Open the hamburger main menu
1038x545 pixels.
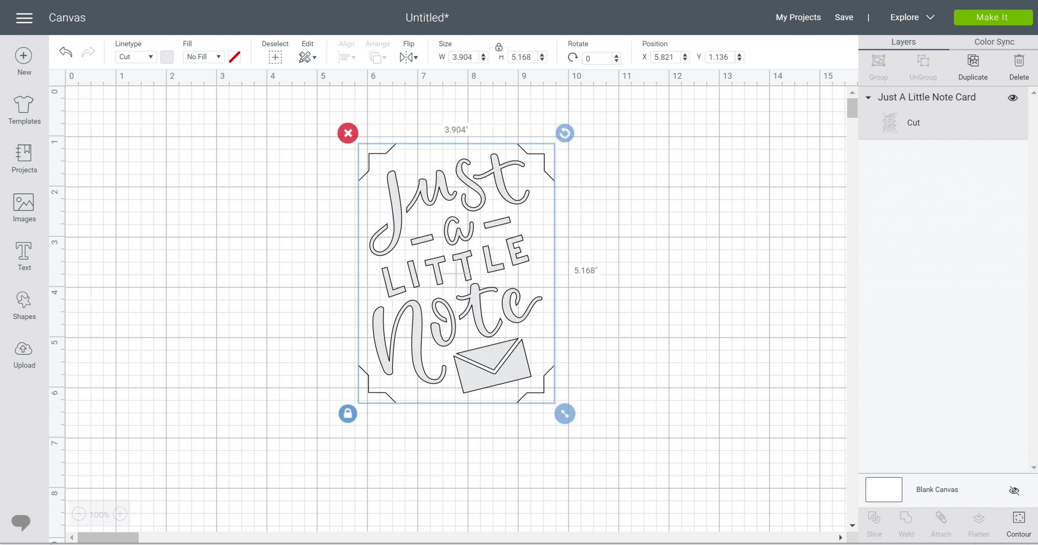24,18
